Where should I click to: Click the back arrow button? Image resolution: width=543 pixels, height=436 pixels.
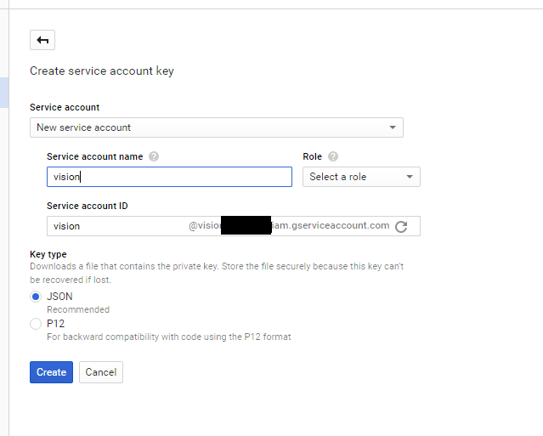click(x=42, y=40)
